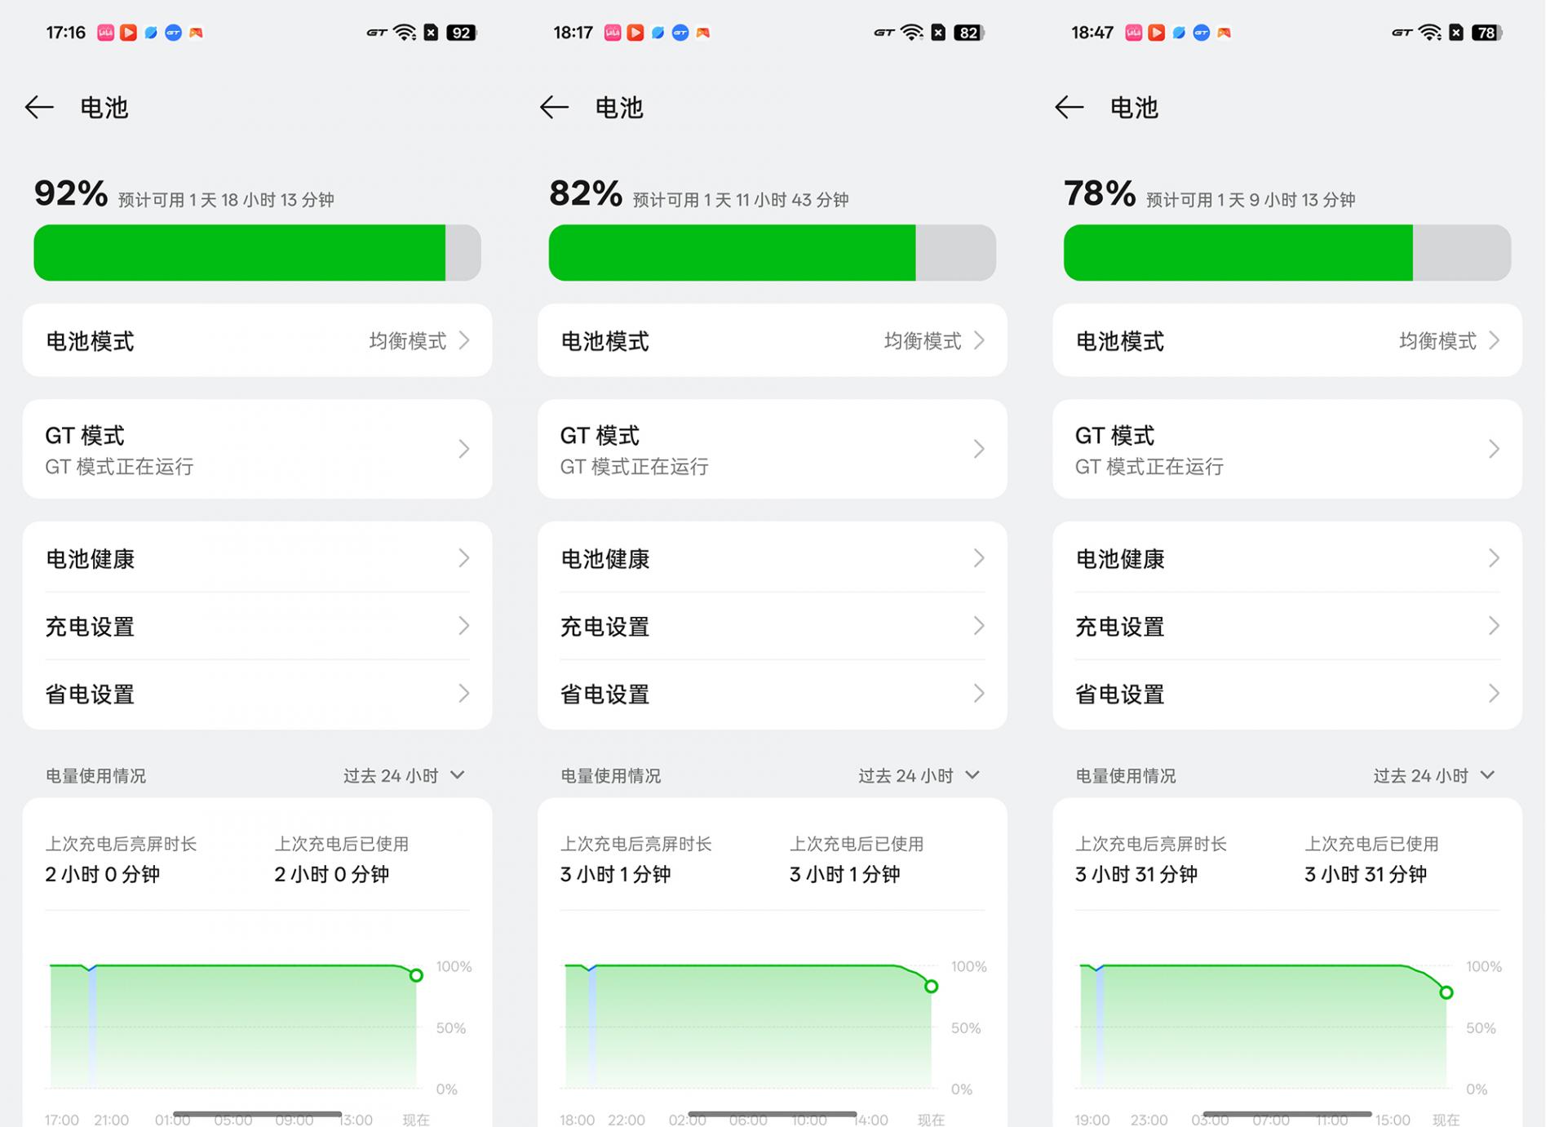The height and width of the screenshot is (1127, 1550).
Task: Open 电池模式 均衡模式 on the 82% screen
Action: coord(772,340)
